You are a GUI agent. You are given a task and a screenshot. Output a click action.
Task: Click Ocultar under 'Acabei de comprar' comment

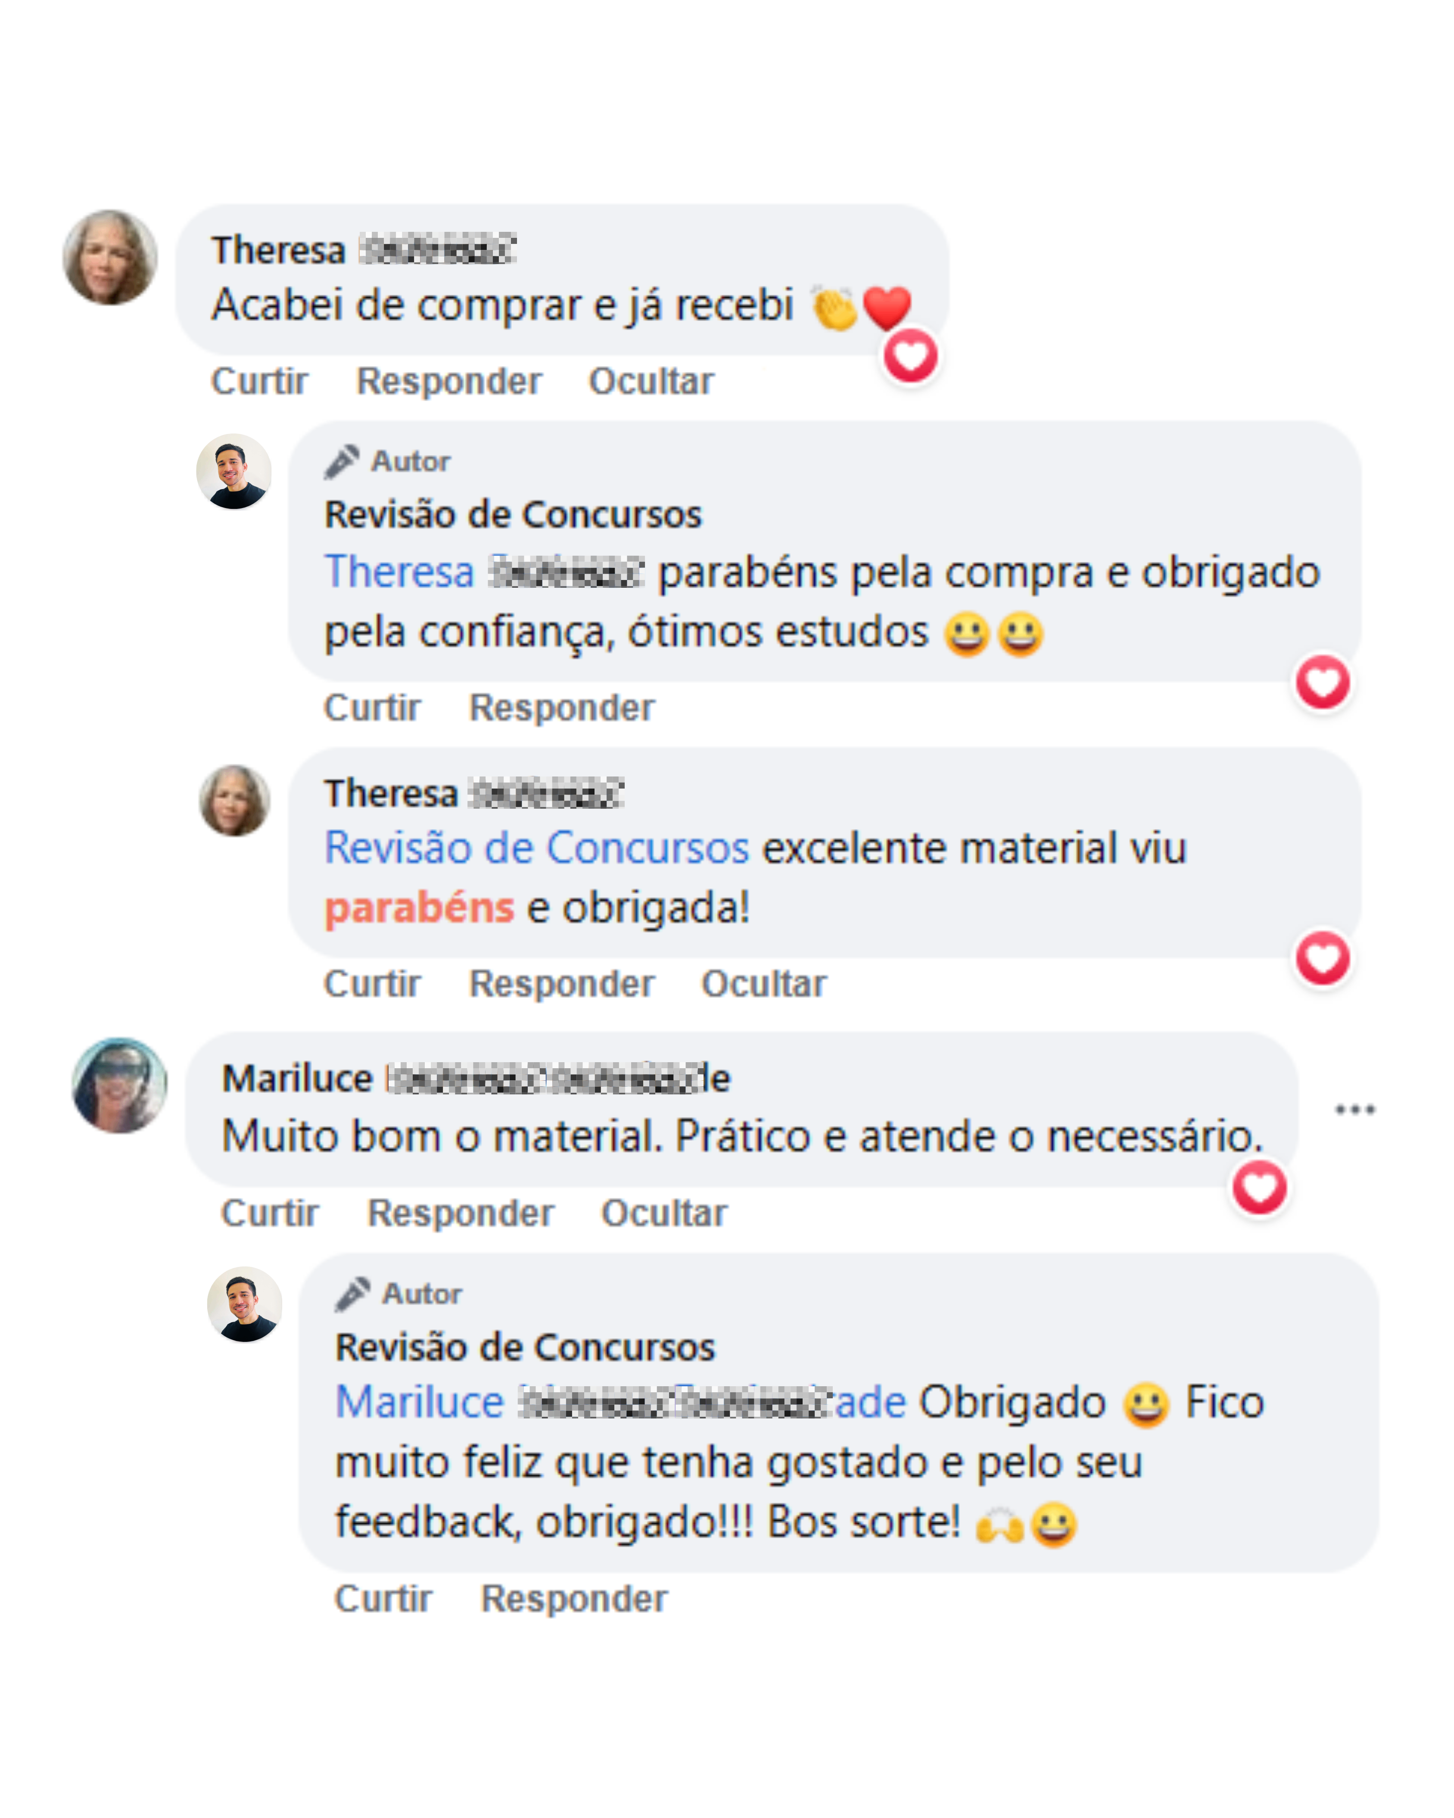651,381
